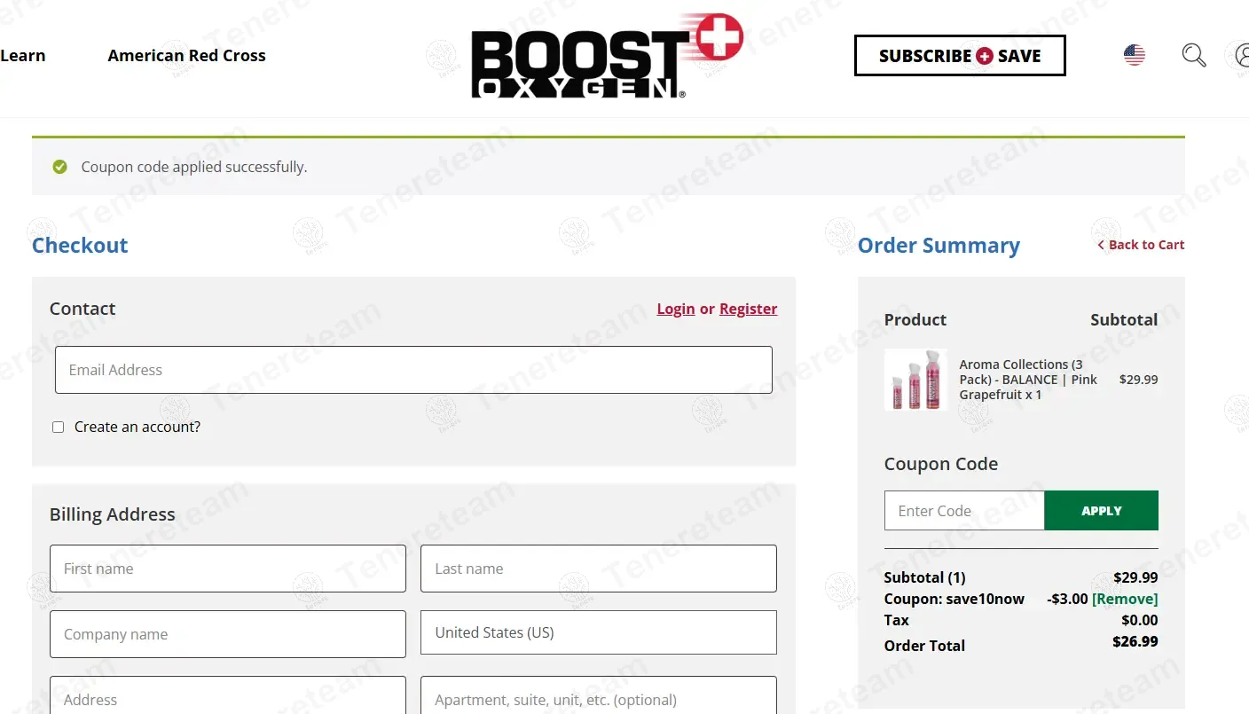1249x714 pixels.
Task: Open the search magnifier icon
Action: pos(1194,55)
